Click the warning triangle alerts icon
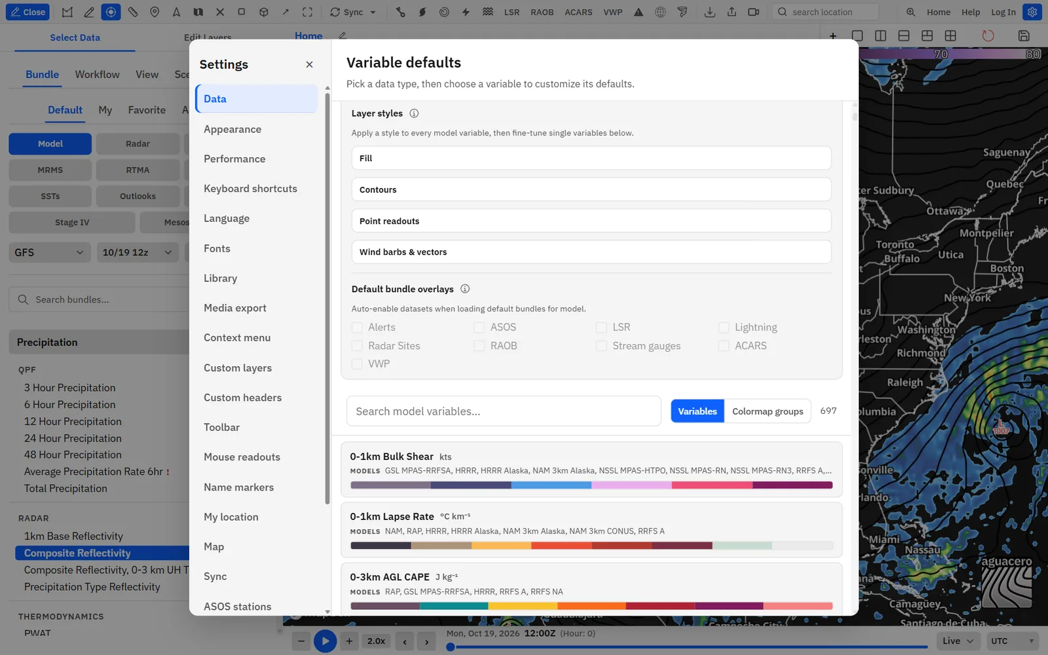This screenshot has height=655, width=1048. (639, 12)
